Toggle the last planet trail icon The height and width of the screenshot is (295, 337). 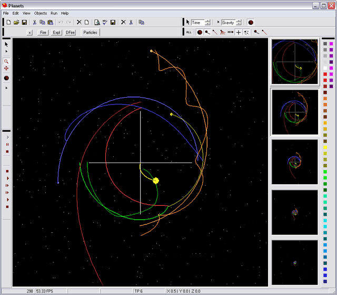(x=256, y=32)
